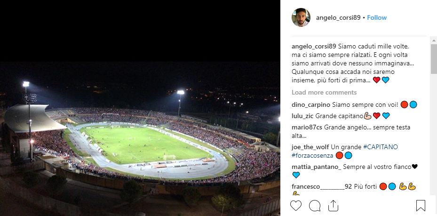The height and width of the screenshot is (216, 437).
Task: Click angelo_corsi89 name in caption
Action: pos(314,46)
